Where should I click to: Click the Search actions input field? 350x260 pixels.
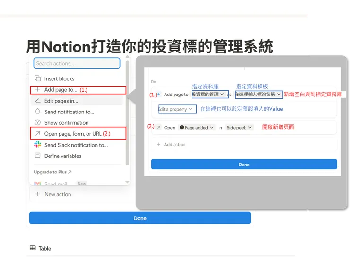pyautogui.click(x=77, y=63)
